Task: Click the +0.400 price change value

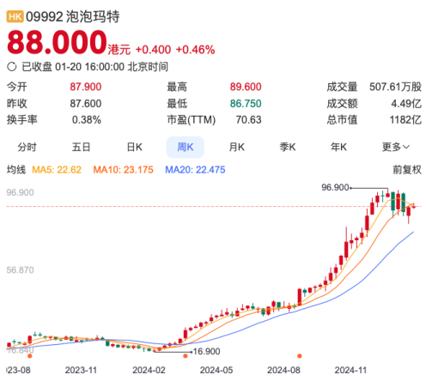Action: coord(153,50)
